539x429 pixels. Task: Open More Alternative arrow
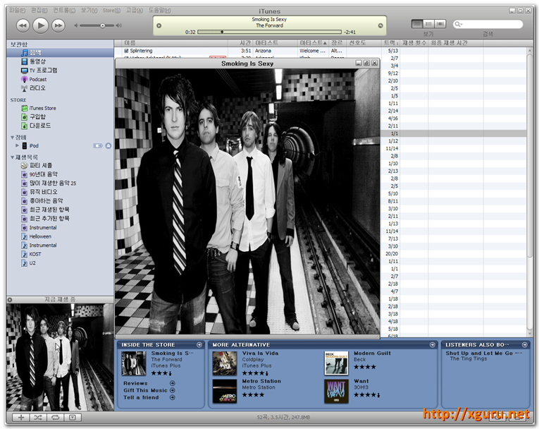433,344
